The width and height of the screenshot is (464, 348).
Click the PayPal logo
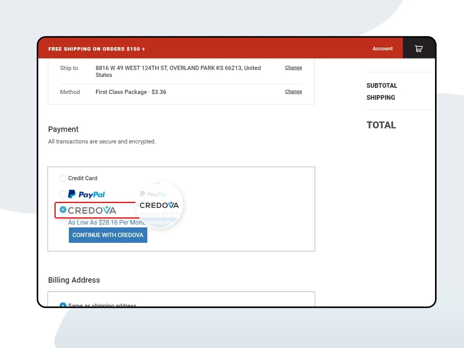(87, 194)
